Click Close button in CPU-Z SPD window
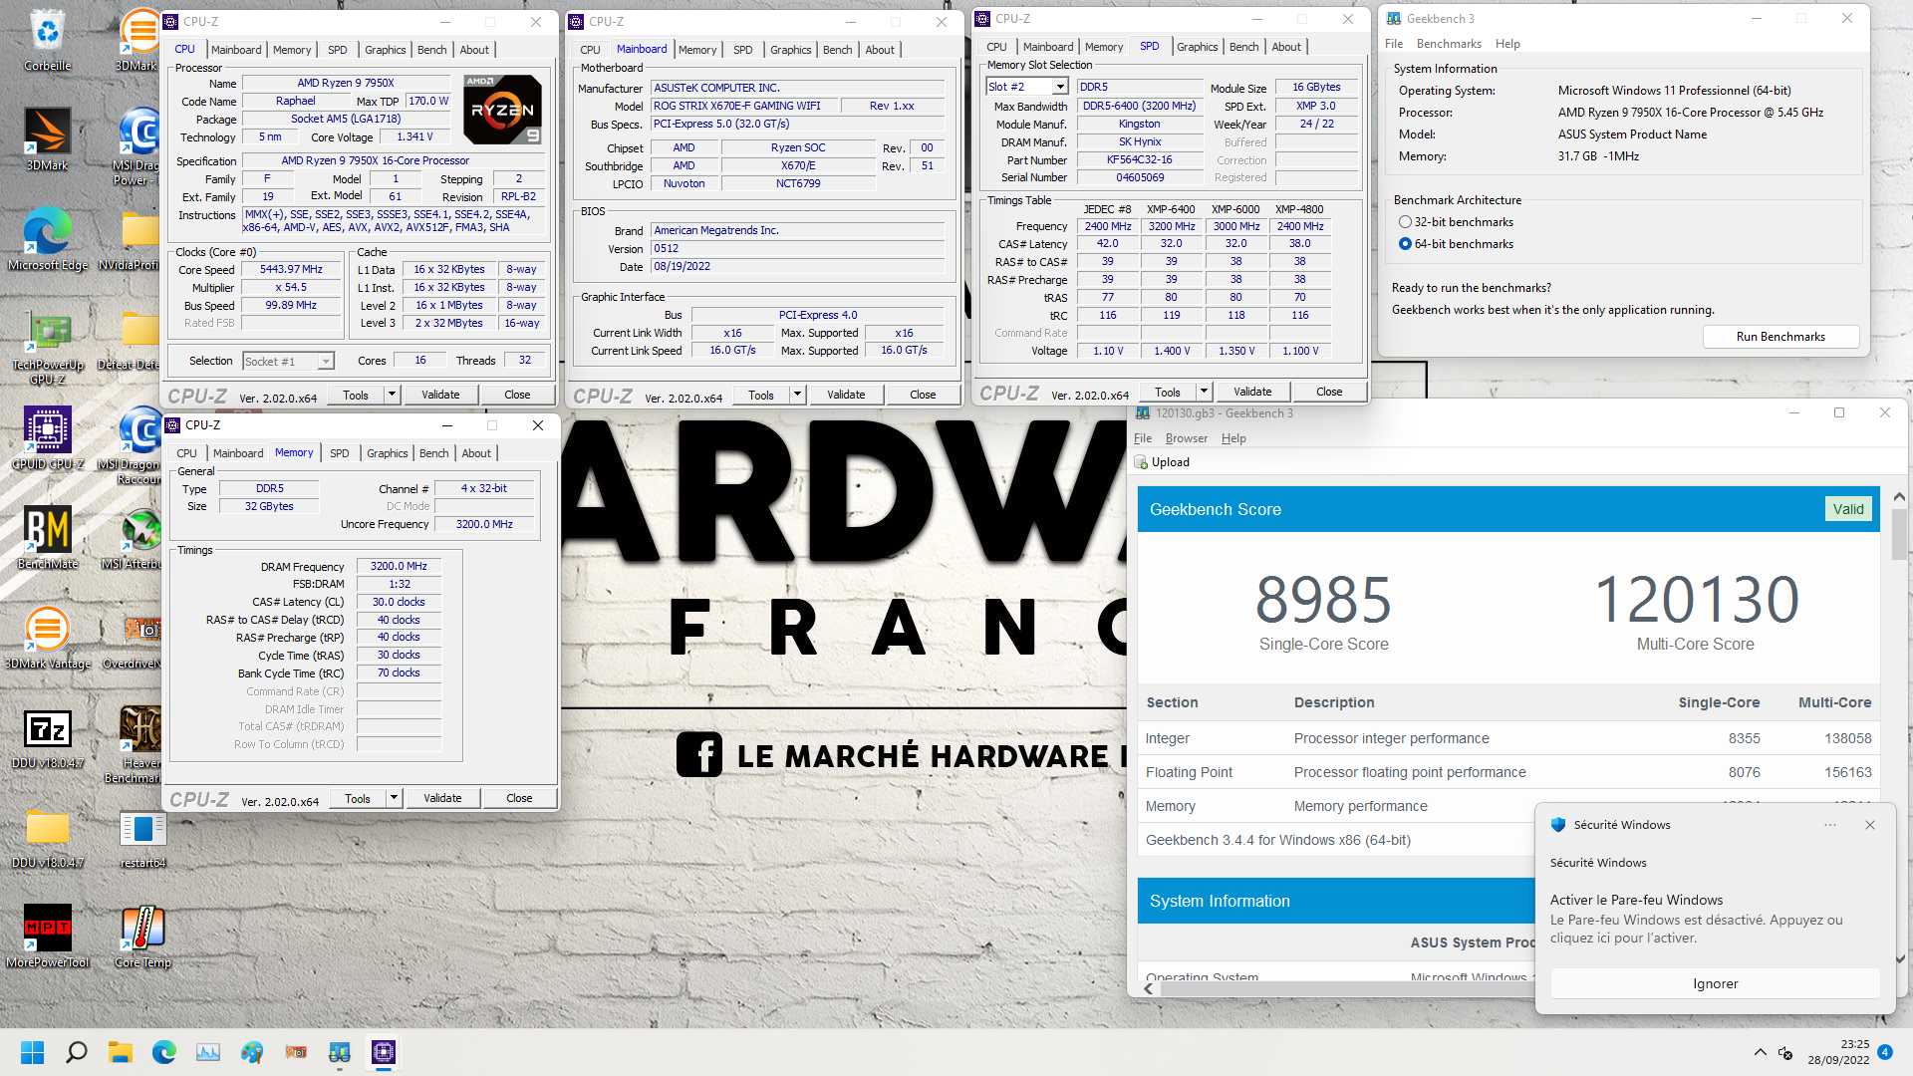The height and width of the screenshot is (1076, 1913). coord(1329,393)
